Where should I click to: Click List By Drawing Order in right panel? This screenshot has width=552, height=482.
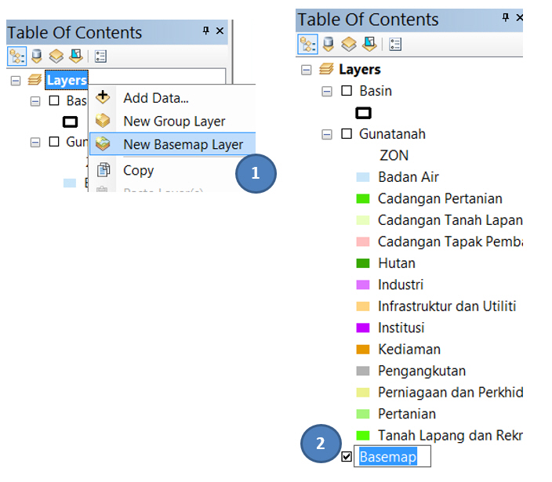pyautogui.click(x=307, y=44)
